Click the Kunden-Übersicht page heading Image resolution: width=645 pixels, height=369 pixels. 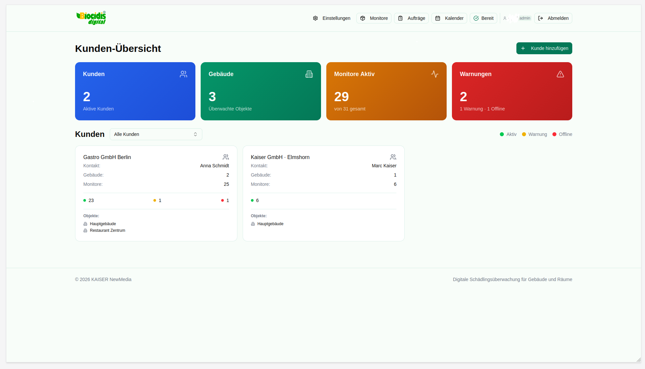click(x=118, y=49)
